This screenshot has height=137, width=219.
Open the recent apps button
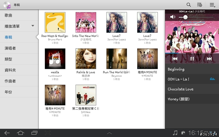click(x=34, y=133)
